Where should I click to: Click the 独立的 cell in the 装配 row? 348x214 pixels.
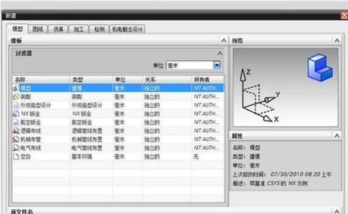coord(152,96)
